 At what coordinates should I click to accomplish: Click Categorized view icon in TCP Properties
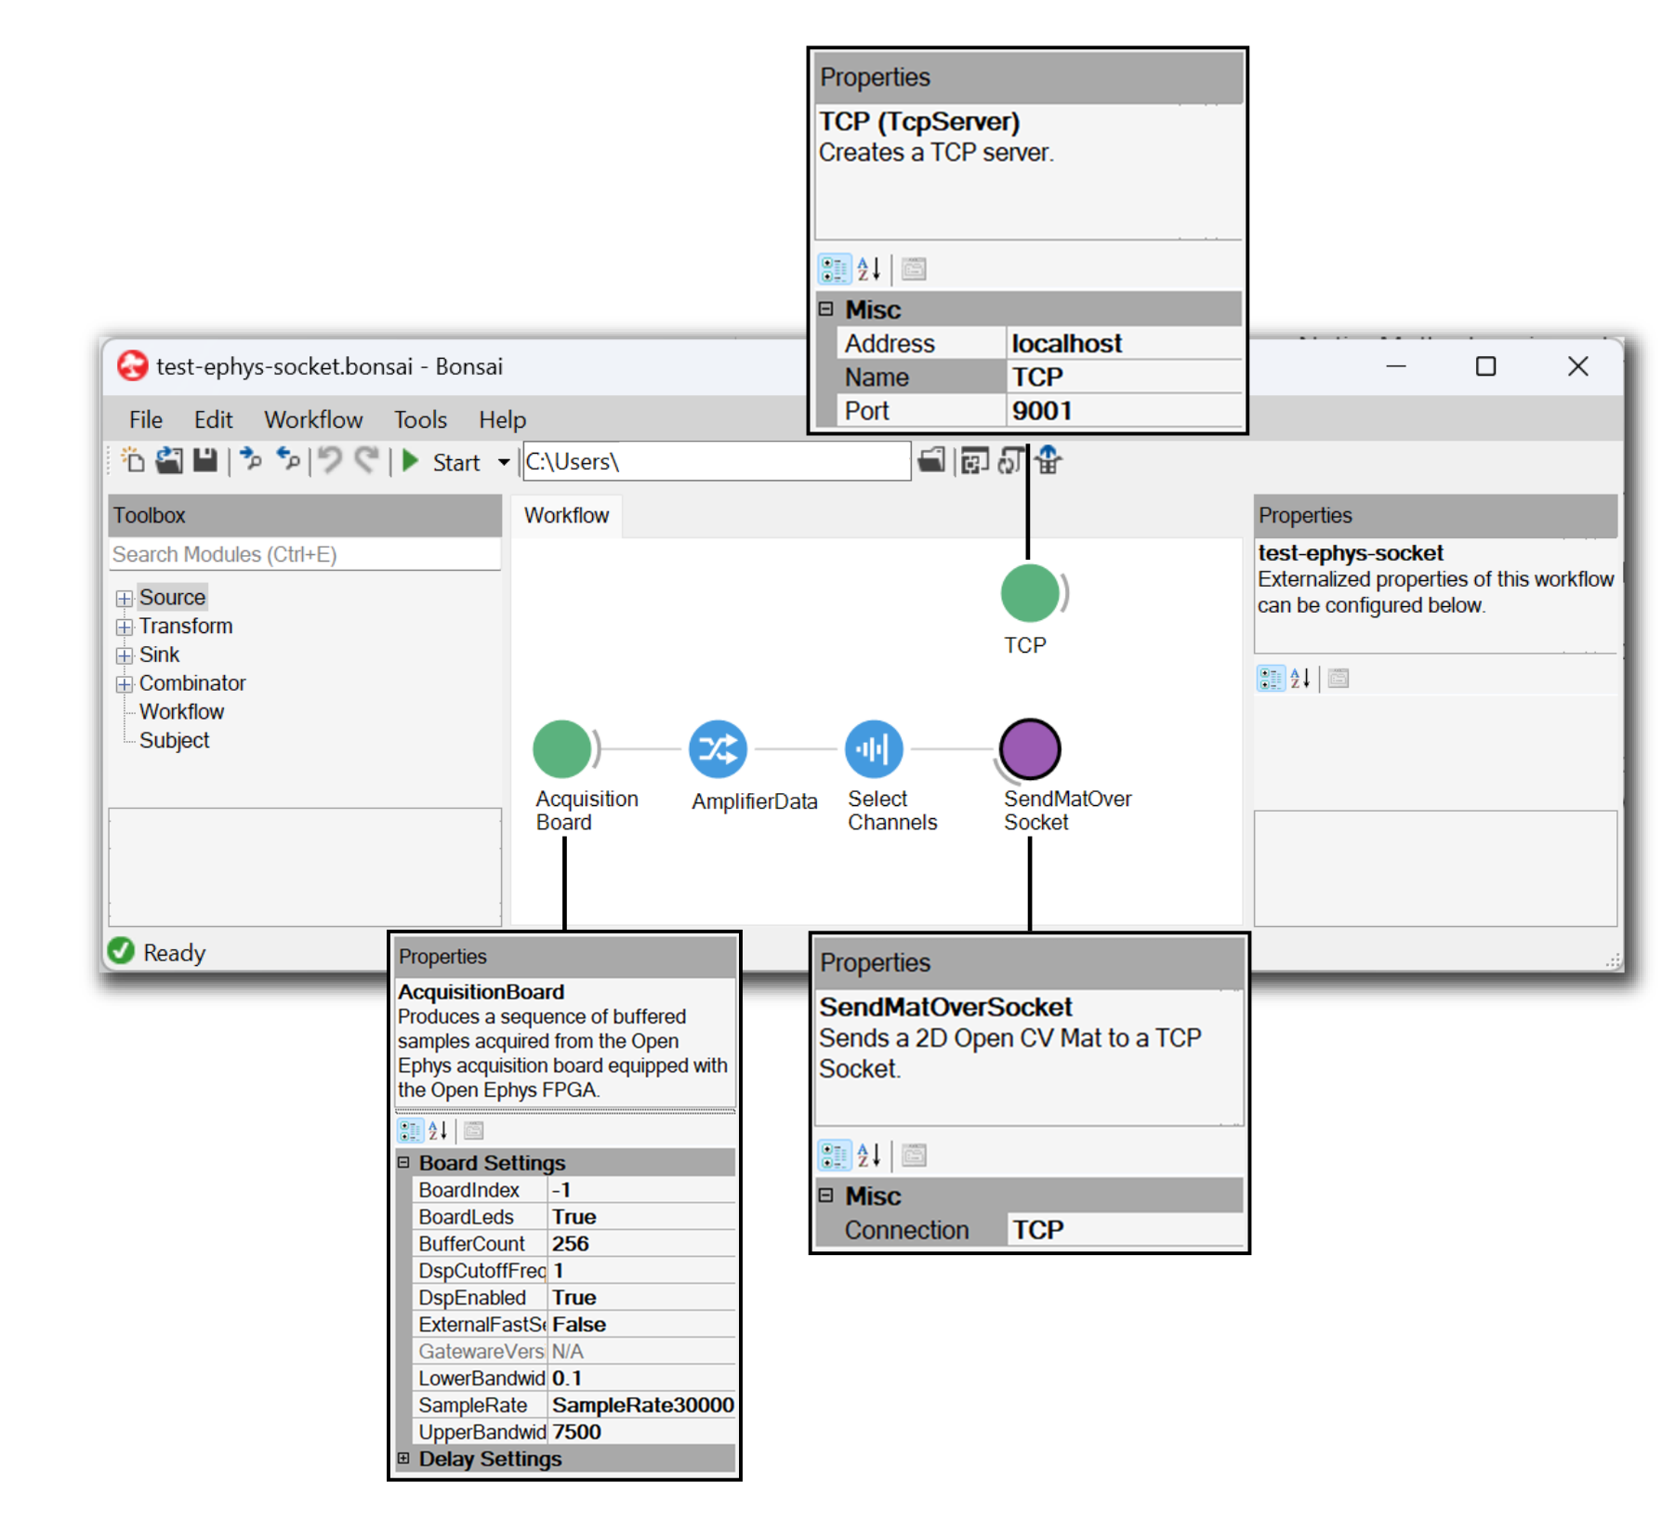click(x=835, y=270)
